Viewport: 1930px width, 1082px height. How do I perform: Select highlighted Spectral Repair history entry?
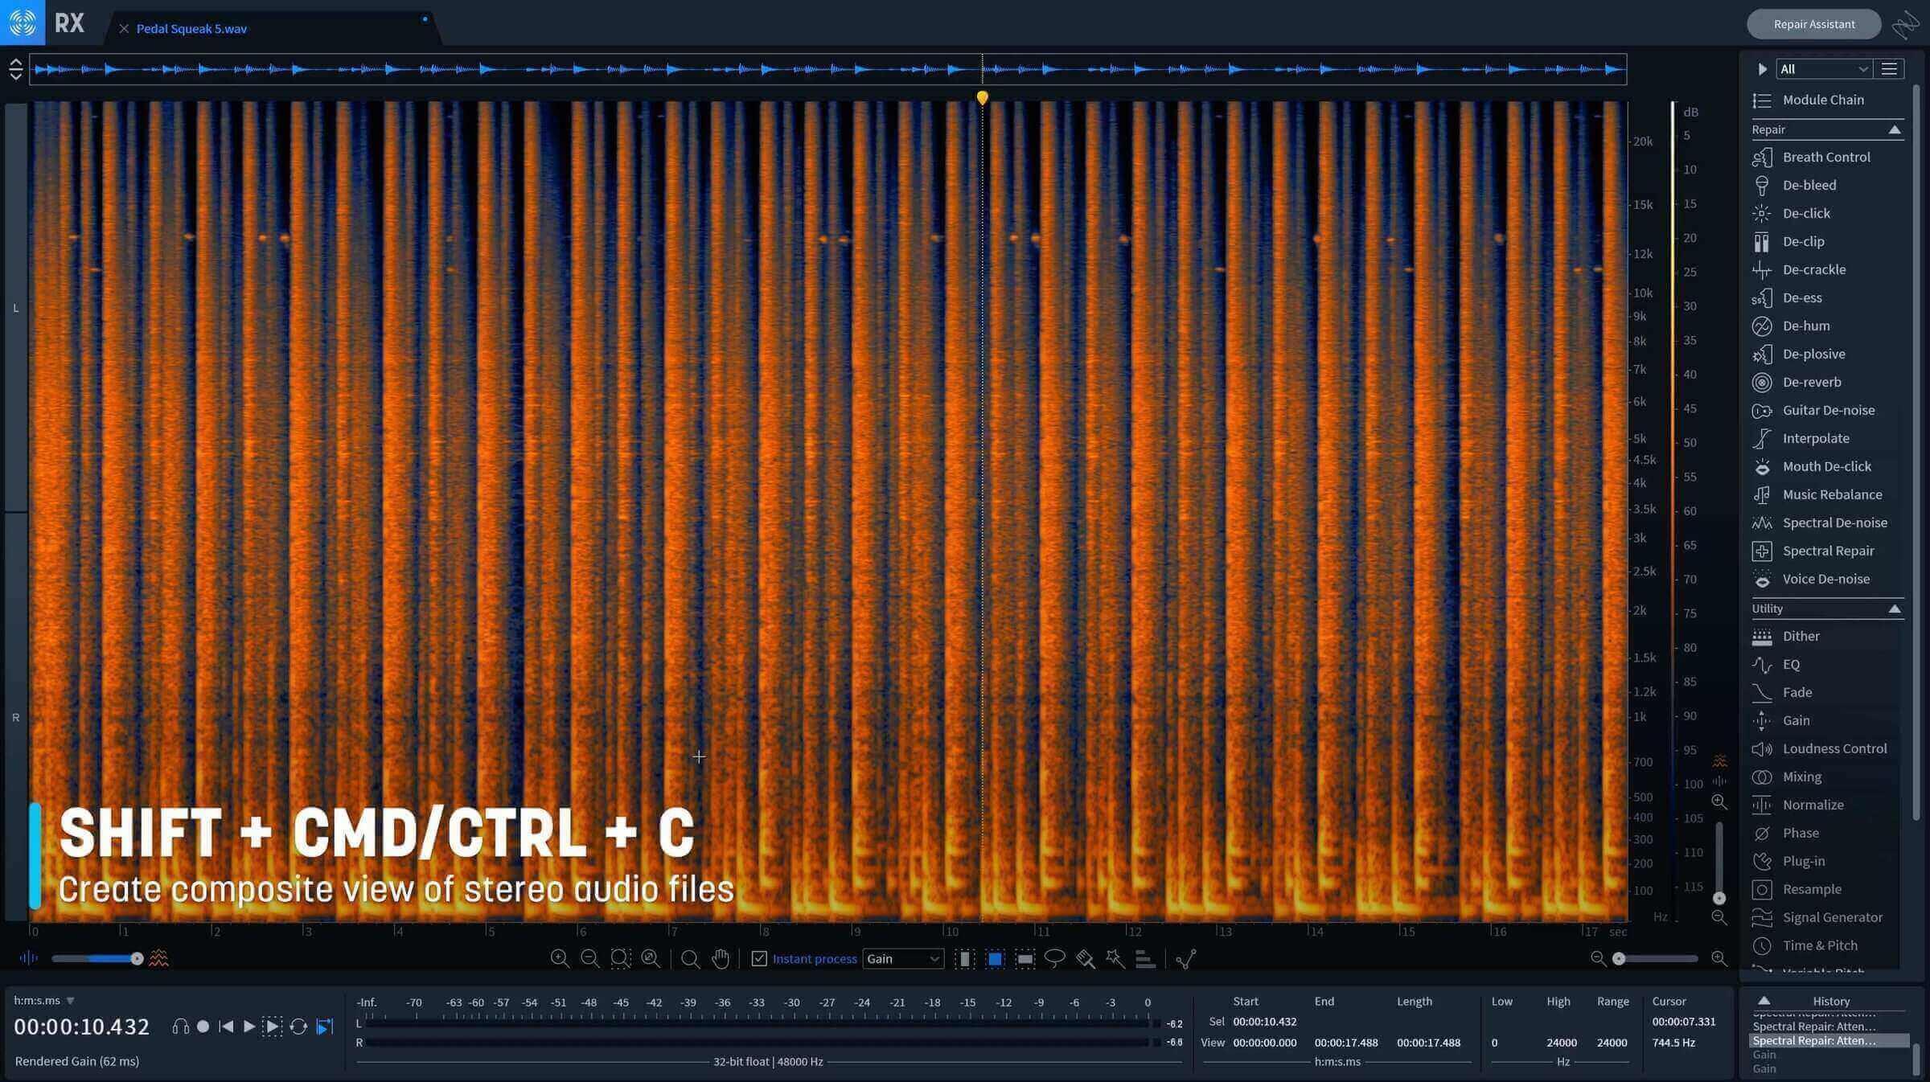pos(1829,1041)
